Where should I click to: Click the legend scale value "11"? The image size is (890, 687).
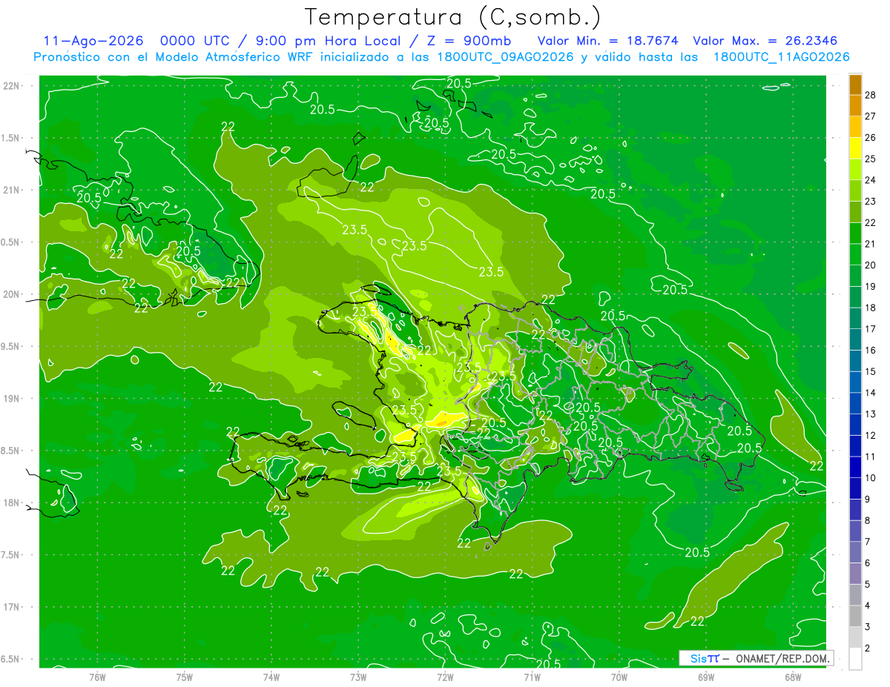871,457
